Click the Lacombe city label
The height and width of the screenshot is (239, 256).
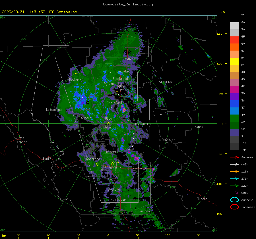click(x=123, y=71)
